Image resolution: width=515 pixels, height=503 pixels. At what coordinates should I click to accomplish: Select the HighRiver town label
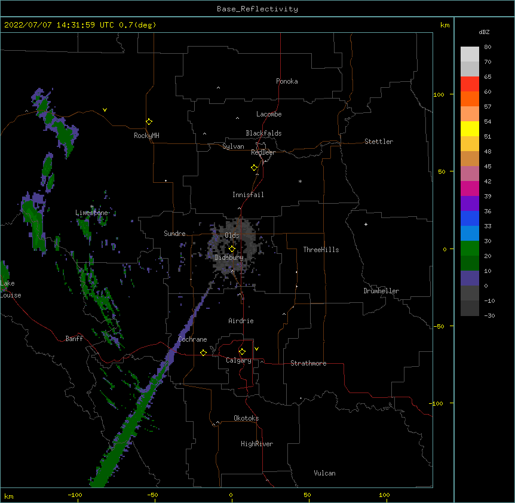pos(257,444)
